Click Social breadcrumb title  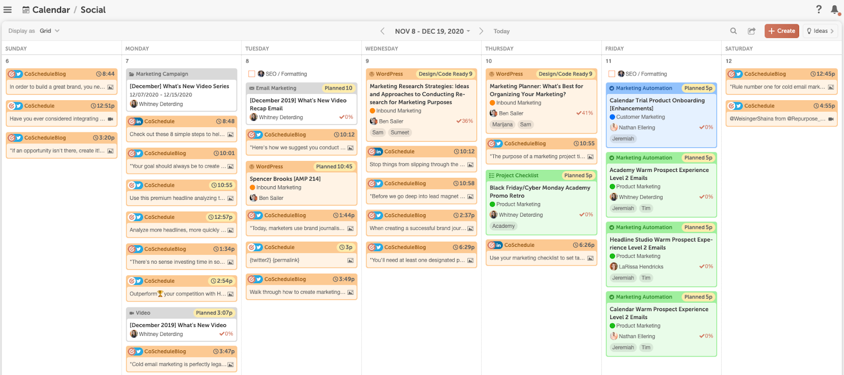click(x=93, y=9)
